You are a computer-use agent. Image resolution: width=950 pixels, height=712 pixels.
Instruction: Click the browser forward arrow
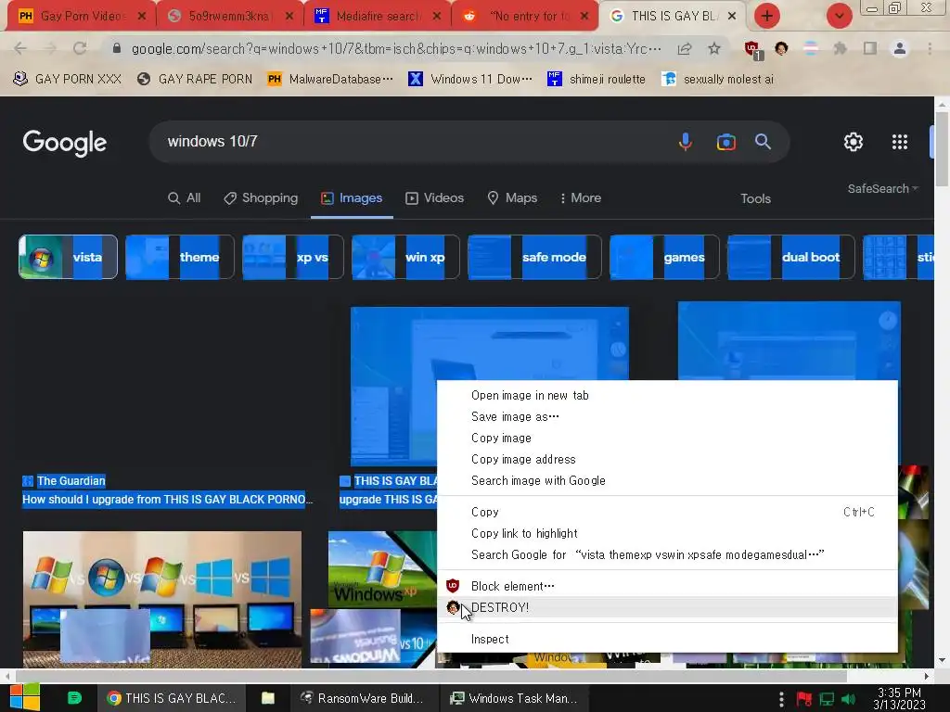[50, 48]
